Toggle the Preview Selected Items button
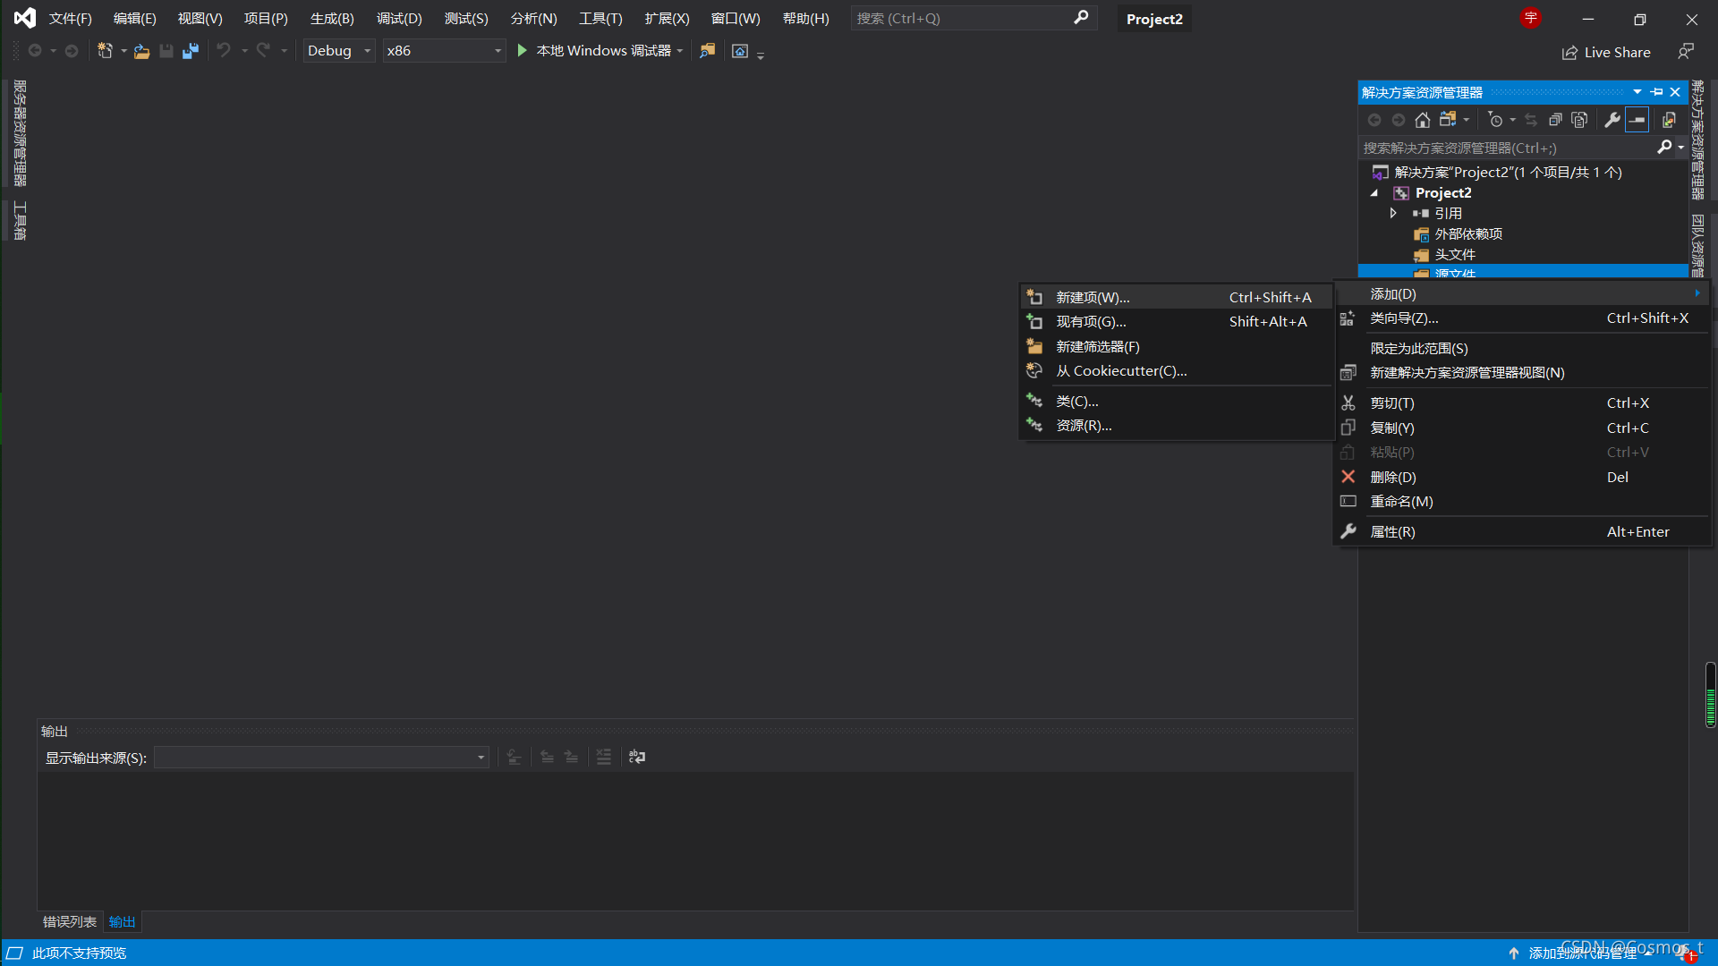1718x966 pixels. pyautogui.click(x=1637, y=120)
